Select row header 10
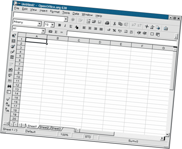Image resolution: width=182 pixels, height=149 pixels. 18,77
